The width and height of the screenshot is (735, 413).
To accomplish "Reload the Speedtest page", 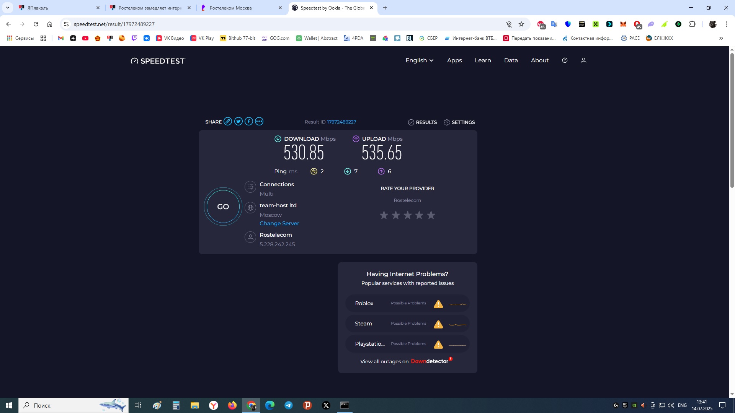I will tap(36, 24).
